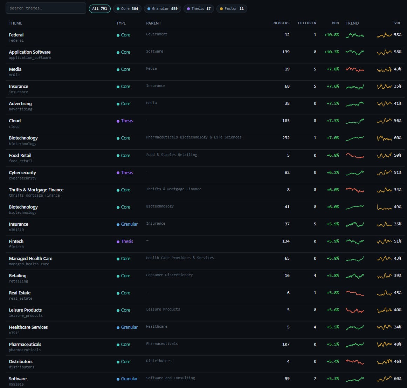
Task: Open the Healthcare Services theme
Action: (x=28, y=327)
